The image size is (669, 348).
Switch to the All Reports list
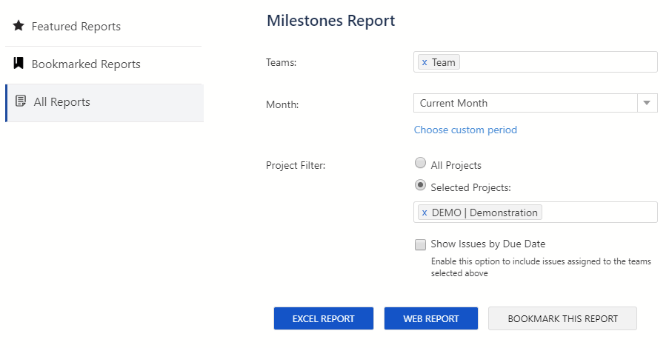62,102
